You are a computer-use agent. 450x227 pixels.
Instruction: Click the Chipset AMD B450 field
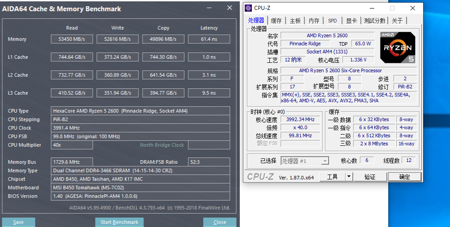[x=140, y=179]
